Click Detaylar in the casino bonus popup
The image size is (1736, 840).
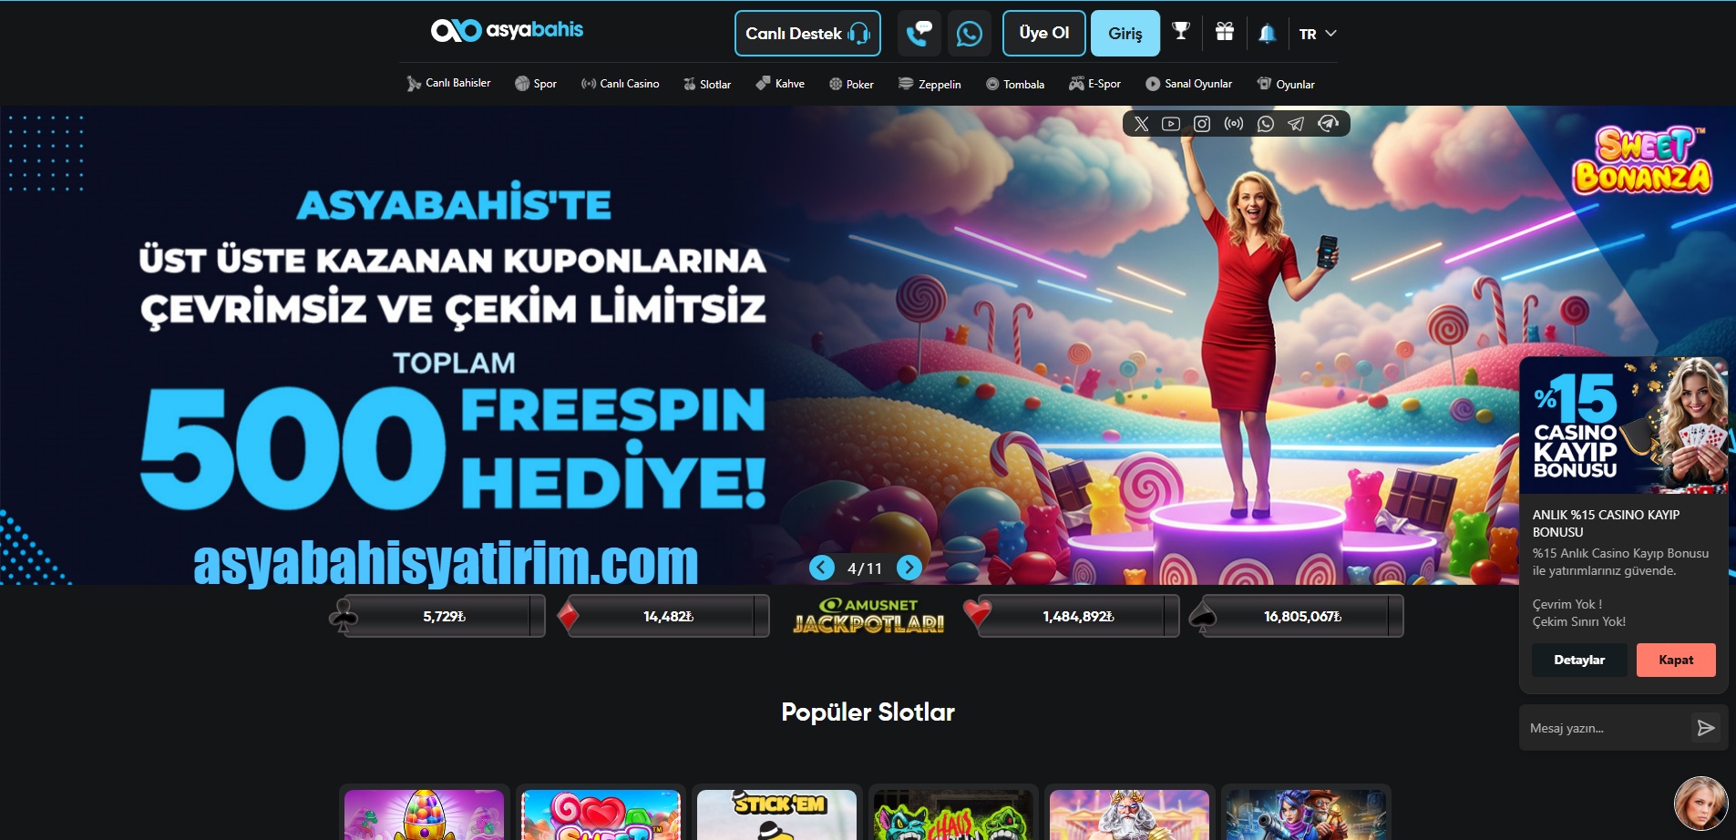1579,660
